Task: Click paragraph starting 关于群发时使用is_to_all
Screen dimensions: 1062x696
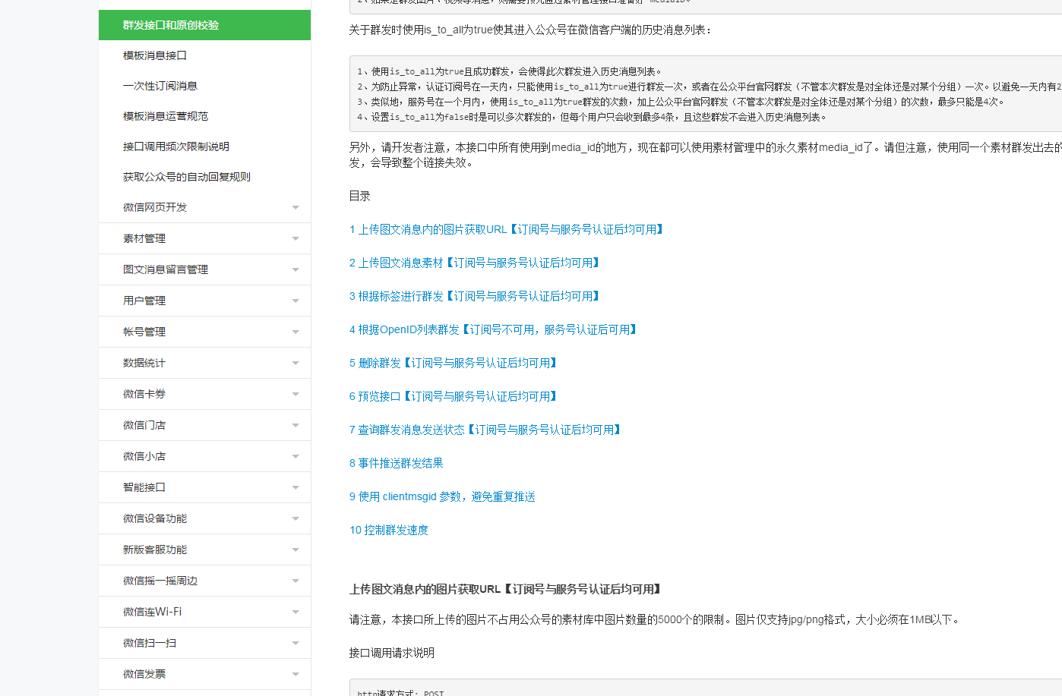Action: click(530, 30)
